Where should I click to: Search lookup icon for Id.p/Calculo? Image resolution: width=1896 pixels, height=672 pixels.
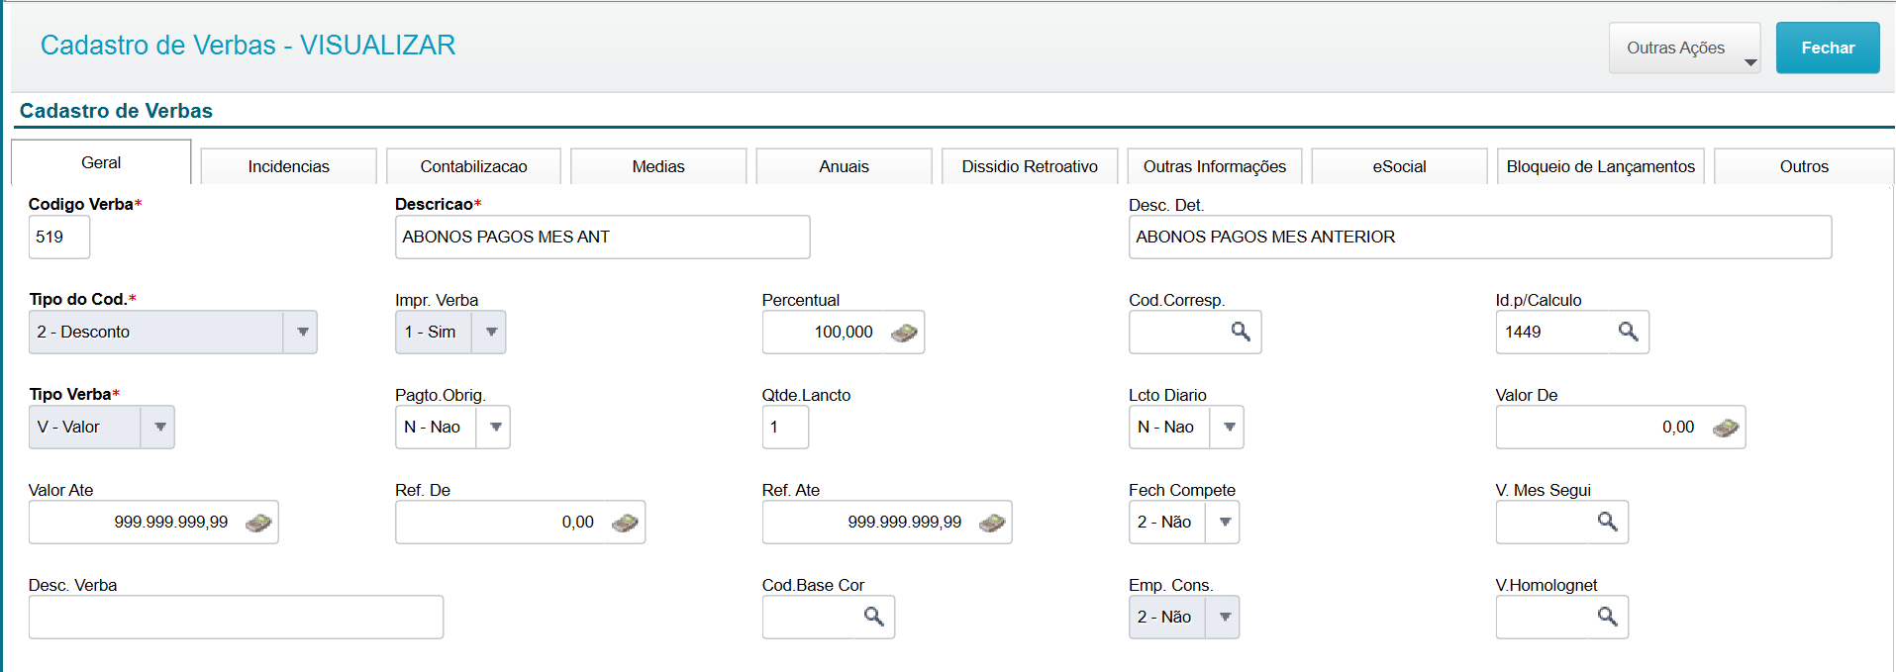[x=1628, y=332]
